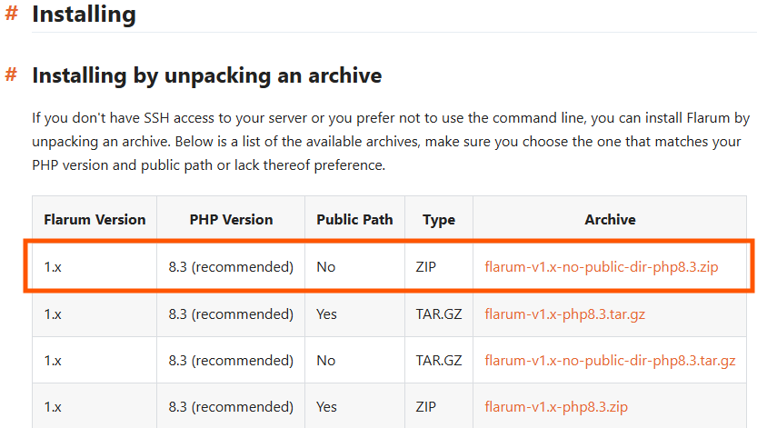Click Yes cell in the flarum-v1.x-php8.3.zip row
757x428 pixels.
(326, 406)
